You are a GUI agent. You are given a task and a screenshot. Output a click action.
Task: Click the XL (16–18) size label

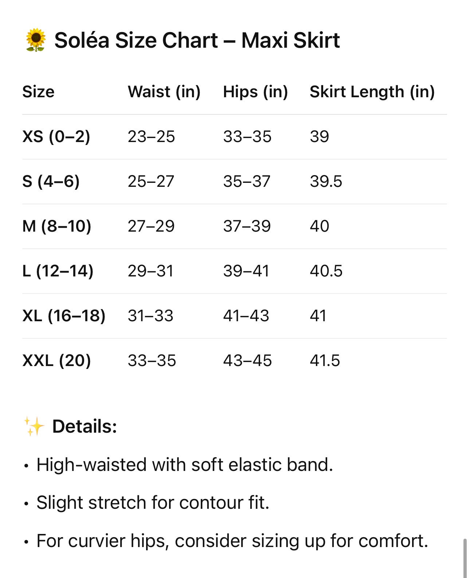[x=64, y=316]
